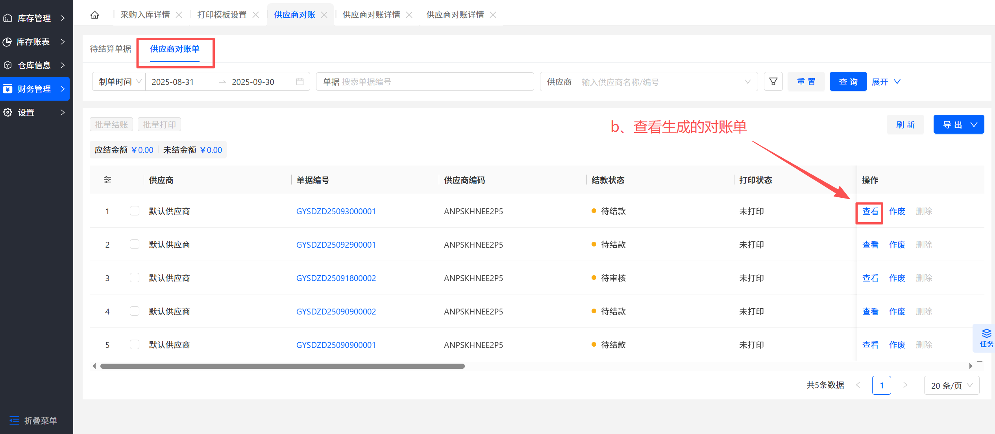Select the checkbox for row 3

point(135,278)
